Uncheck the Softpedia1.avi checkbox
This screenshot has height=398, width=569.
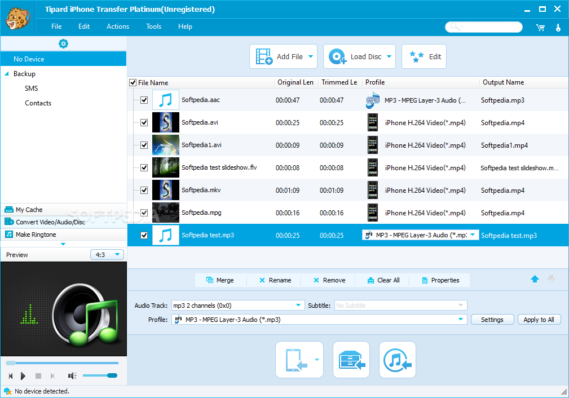tap(144, 145)
